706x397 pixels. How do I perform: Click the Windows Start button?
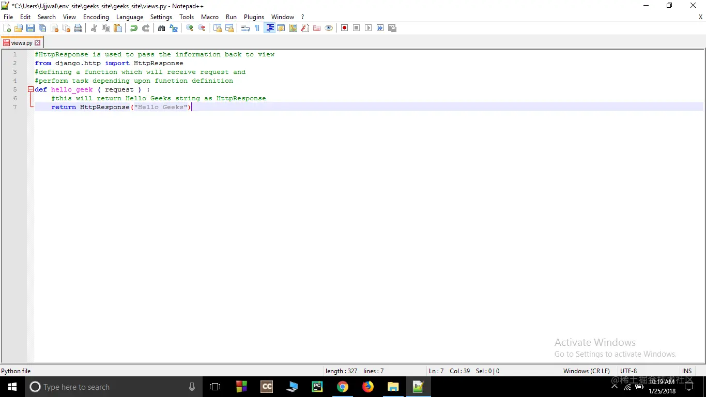pyautogui.click(x=12, y=387)
